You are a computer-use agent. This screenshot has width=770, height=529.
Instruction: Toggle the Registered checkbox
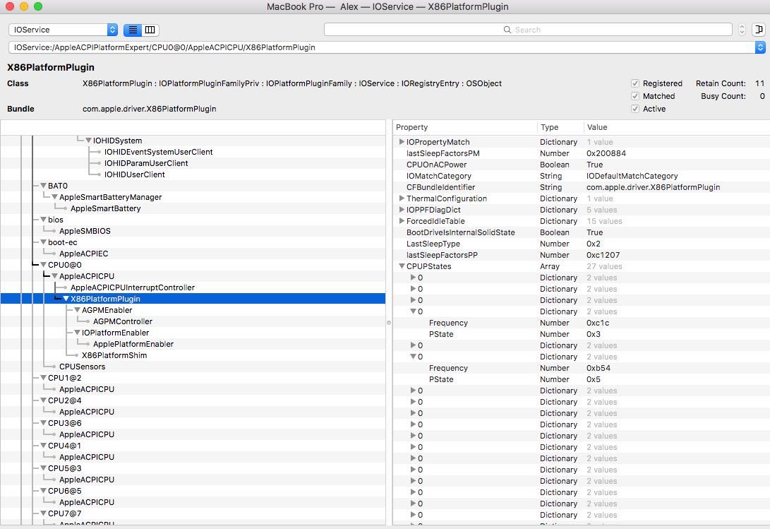[635, 83]
